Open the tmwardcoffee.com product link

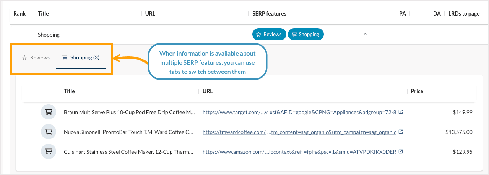(299, 132)
